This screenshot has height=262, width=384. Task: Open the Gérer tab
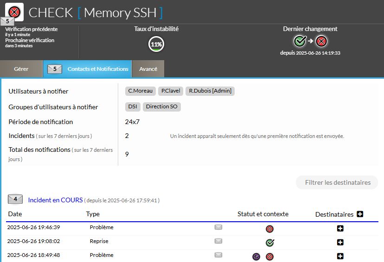(x=21, y=69)
